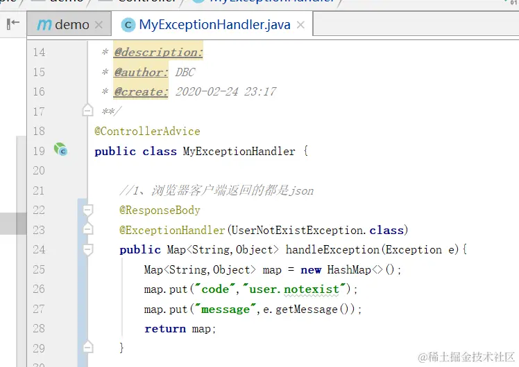Click the public keyword on line 24
Viewport: 519px width, 367px height.
point(140,250)
